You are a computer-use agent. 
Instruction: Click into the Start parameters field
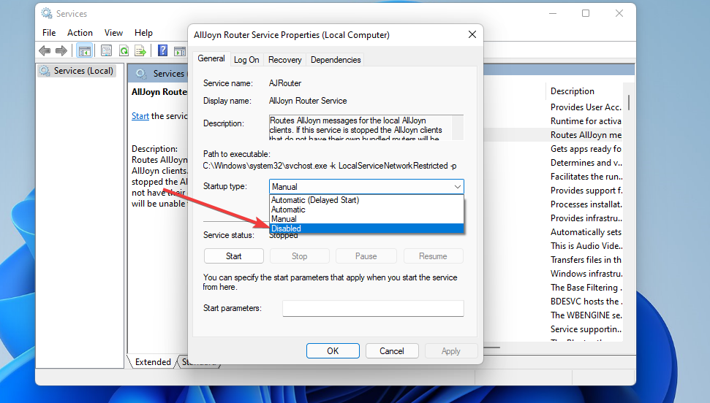click(373, 309)
